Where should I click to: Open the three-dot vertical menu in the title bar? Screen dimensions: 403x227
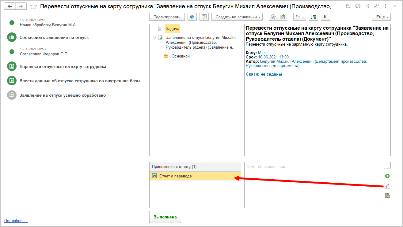coord(386,6)
